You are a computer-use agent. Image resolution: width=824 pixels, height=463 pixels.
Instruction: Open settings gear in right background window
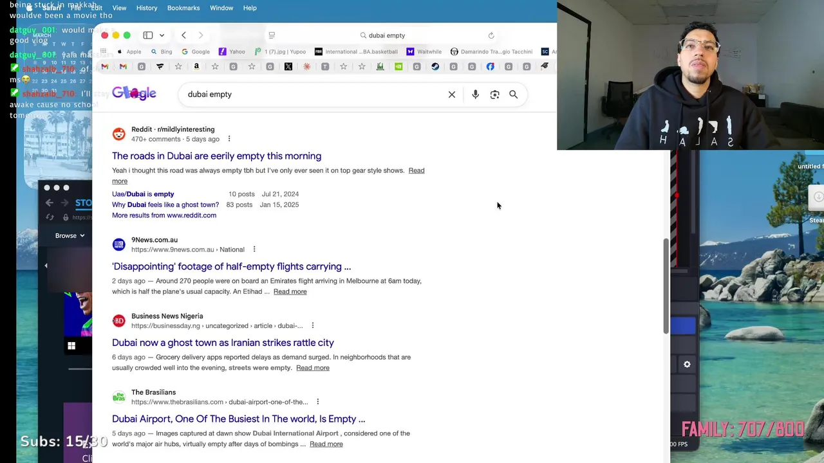(687, 365)
